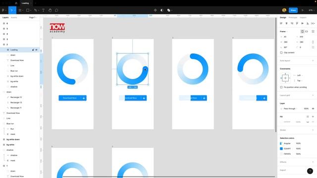Set frame orientation to landscape
Screen dimensions: 317x178
[x=307, y=32]
